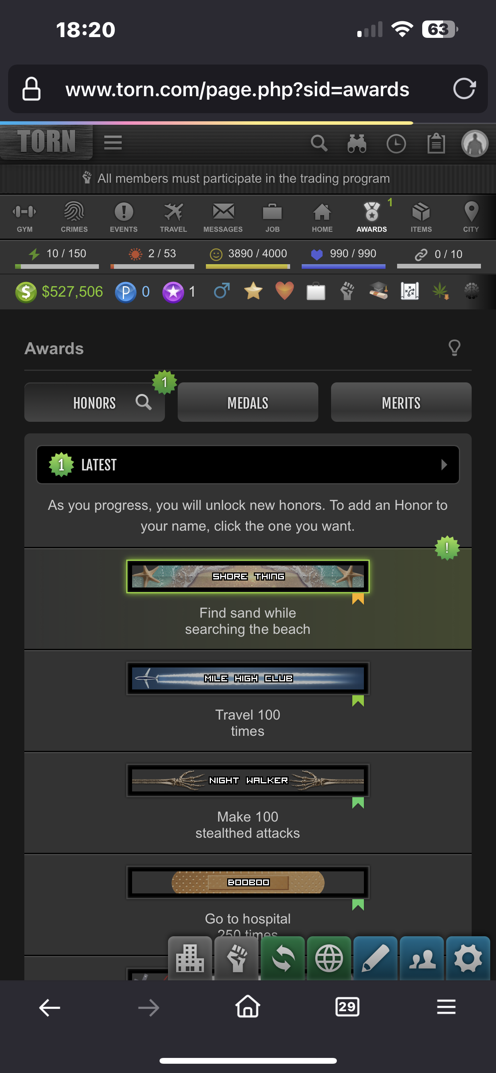Switch to the MEDALS tab
Viewport: 496px width, 1073px height.
pos(248,402)
